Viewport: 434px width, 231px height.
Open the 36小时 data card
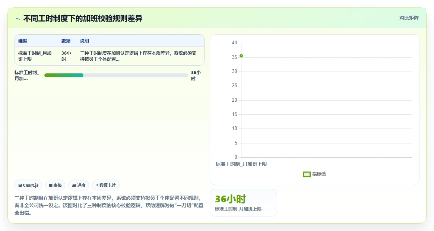(x=243, y=202)
